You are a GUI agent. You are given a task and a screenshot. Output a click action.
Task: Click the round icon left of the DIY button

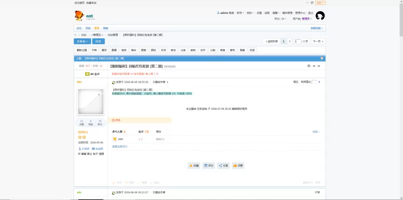click(312, 3)
